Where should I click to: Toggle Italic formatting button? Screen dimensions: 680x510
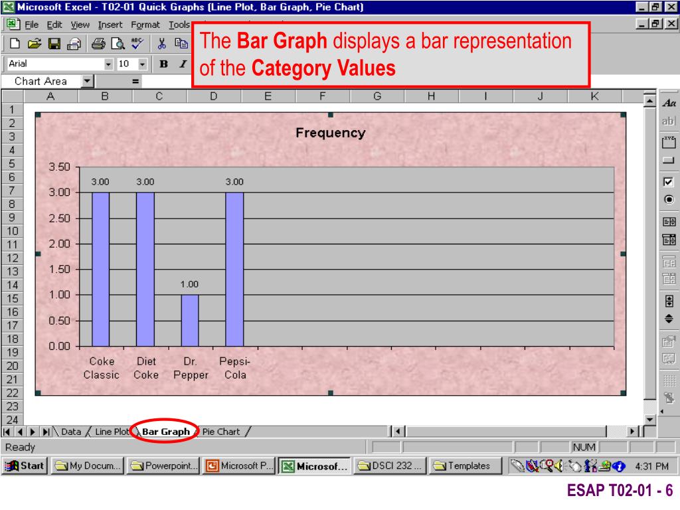183,64
